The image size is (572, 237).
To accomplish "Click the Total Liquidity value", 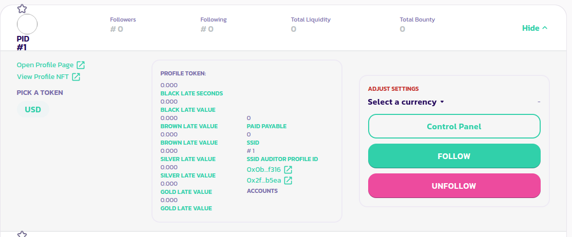I will pyautogui.click(x=294, y=29).
